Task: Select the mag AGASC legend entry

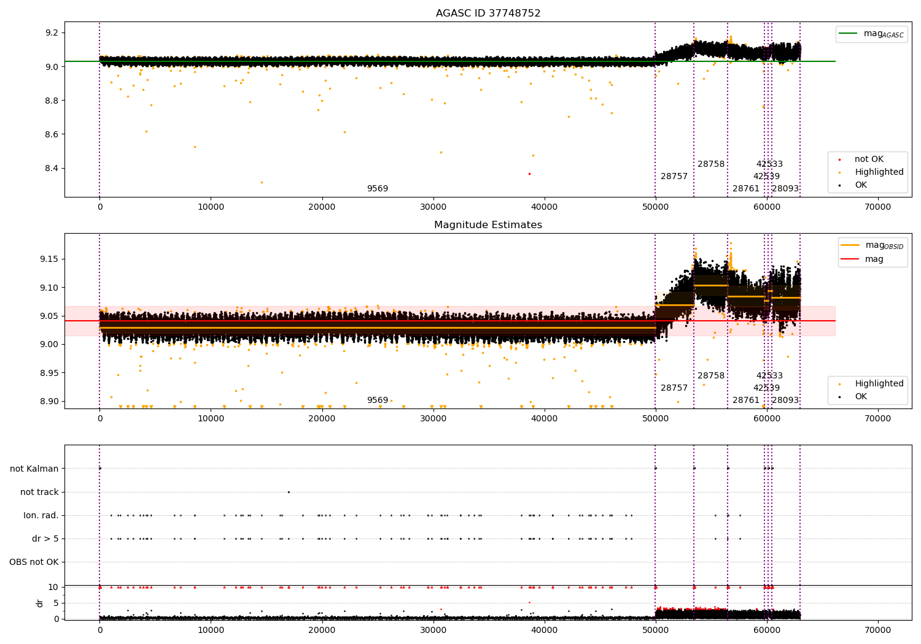Action: pos(872,34)
